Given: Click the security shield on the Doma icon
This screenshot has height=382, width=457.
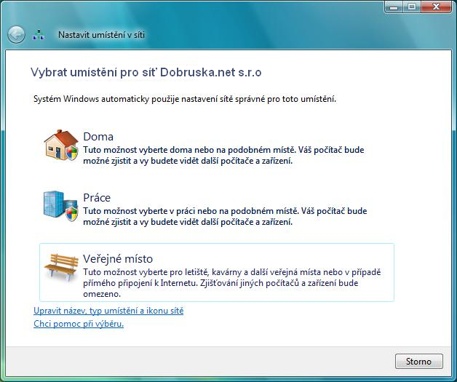Looking at the screenshot, I should 71,153.
